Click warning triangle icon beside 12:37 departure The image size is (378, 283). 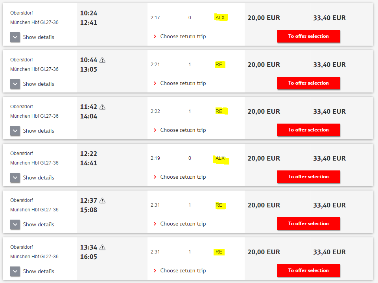[x=102, y=200]
